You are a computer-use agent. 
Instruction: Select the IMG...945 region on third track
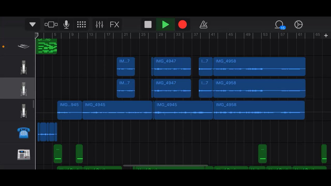pyautogui.click(x=69, y=110)
